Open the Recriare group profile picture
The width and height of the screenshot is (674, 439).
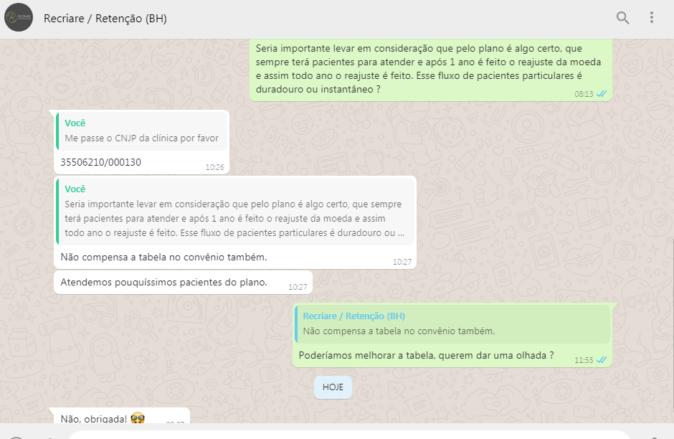click(19, 18)
